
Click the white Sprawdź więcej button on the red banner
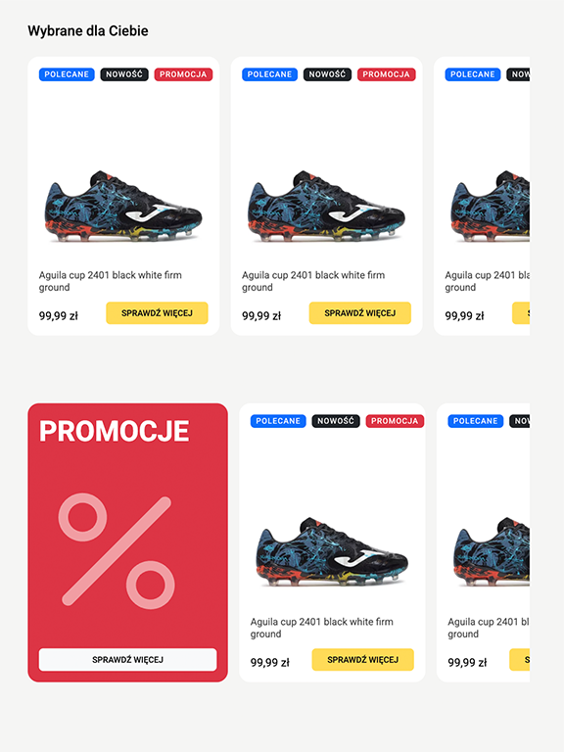point(127,660)
